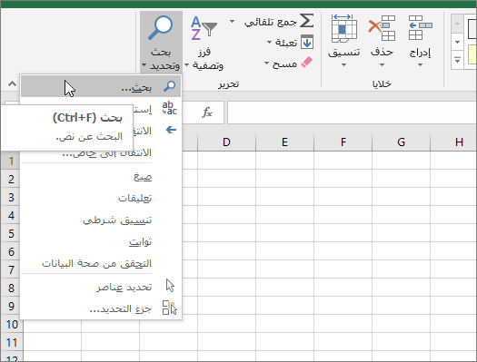Select column H header
The width and height of the screenshot is (477, 362).
(454, 142)
